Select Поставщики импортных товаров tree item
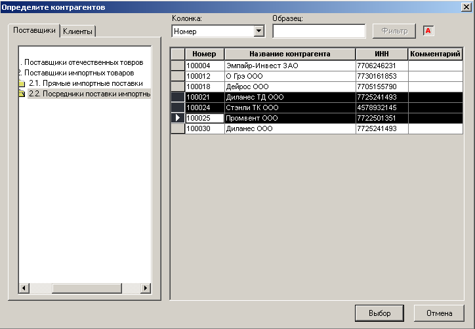The image size is (475, 329). [x=79, y=73]
